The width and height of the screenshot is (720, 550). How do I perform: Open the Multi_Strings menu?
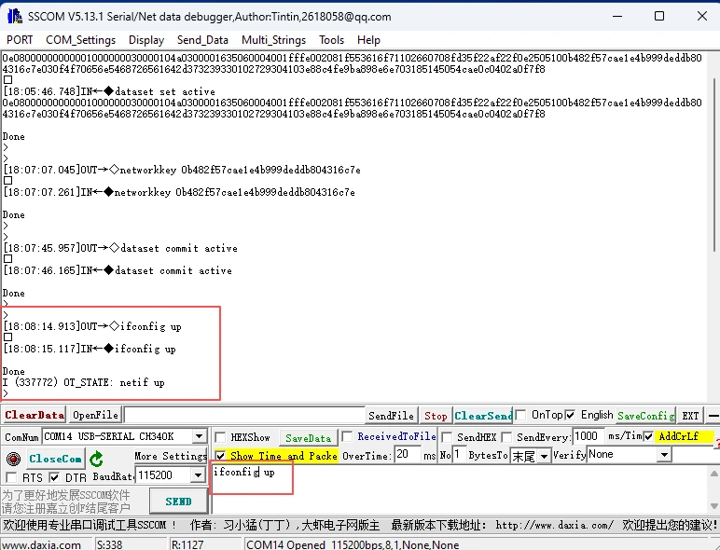point(274,40)
